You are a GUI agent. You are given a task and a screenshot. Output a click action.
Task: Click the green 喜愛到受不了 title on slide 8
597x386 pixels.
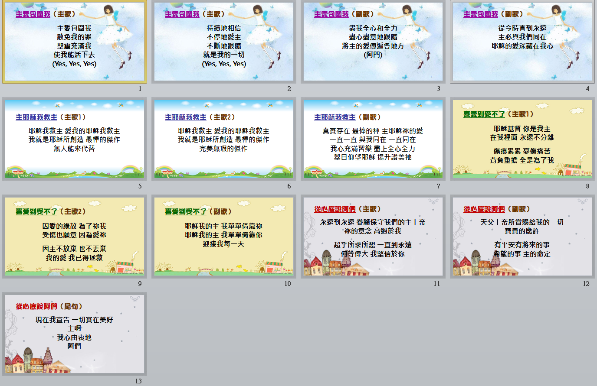coord(484,114)
